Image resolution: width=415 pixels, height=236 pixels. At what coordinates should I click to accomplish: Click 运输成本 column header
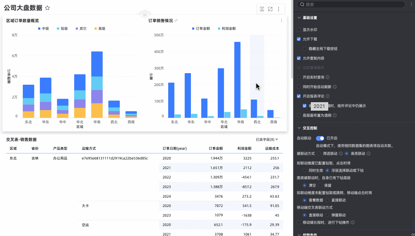(x=272, y=149)
